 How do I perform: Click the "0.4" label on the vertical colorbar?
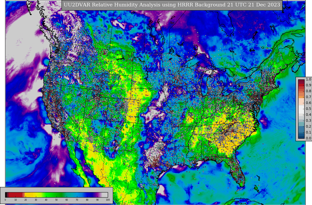pyautogui.click(x=308, y=115)
